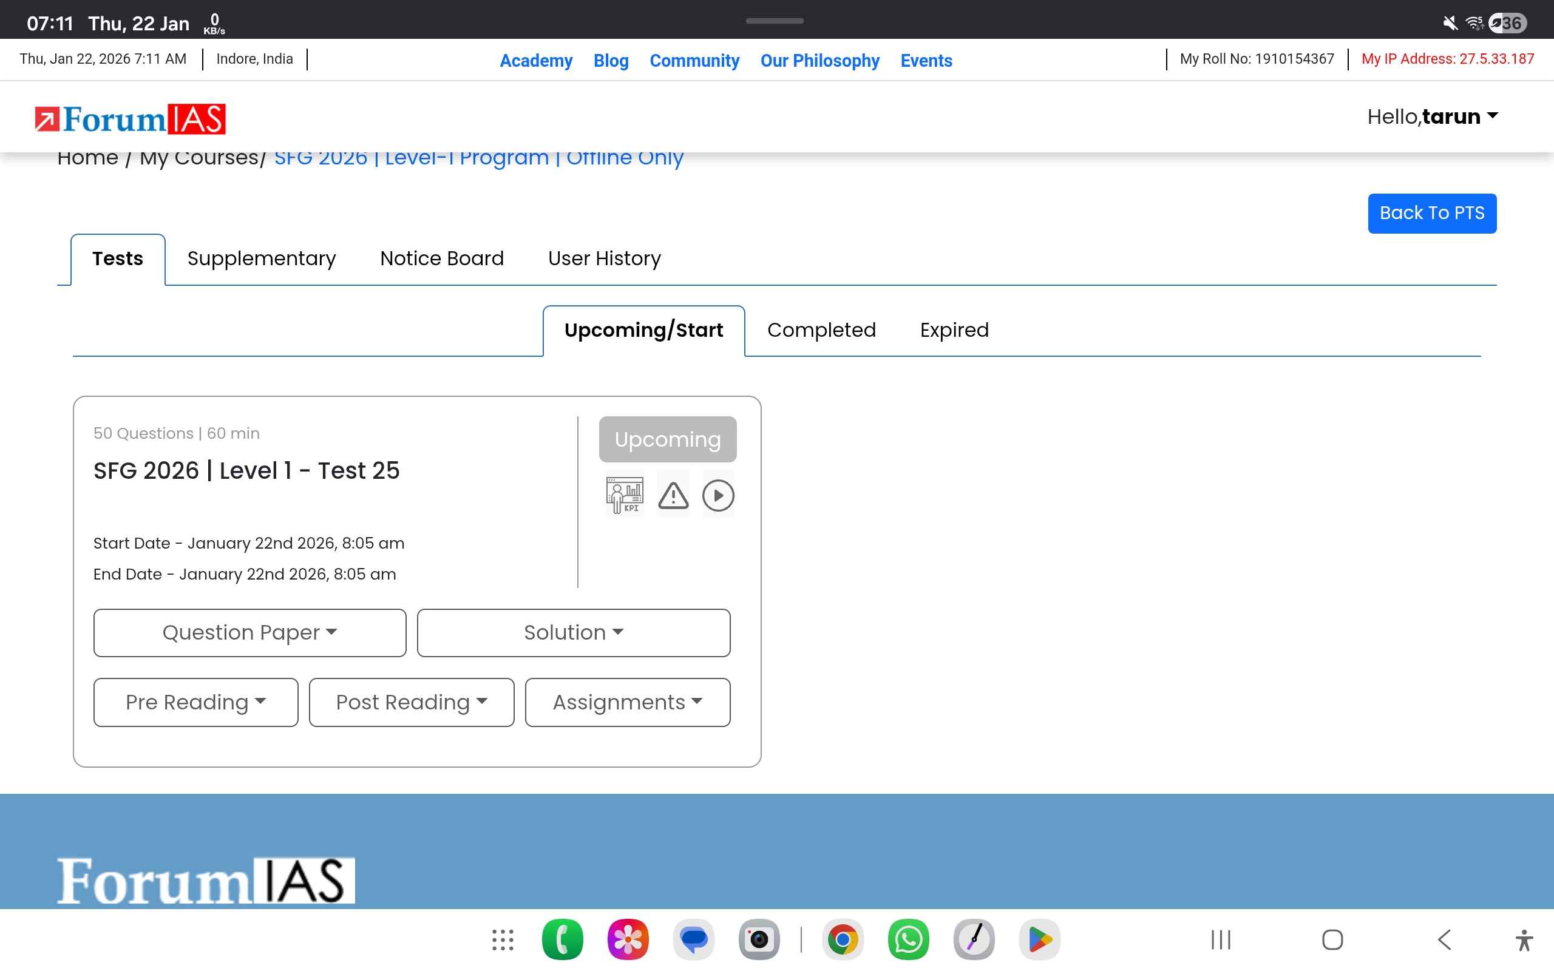Expand the Hello, tarun user menu
Image resolution: width=1554 pixels, height=971 pixels.
tap(1432, 117)
